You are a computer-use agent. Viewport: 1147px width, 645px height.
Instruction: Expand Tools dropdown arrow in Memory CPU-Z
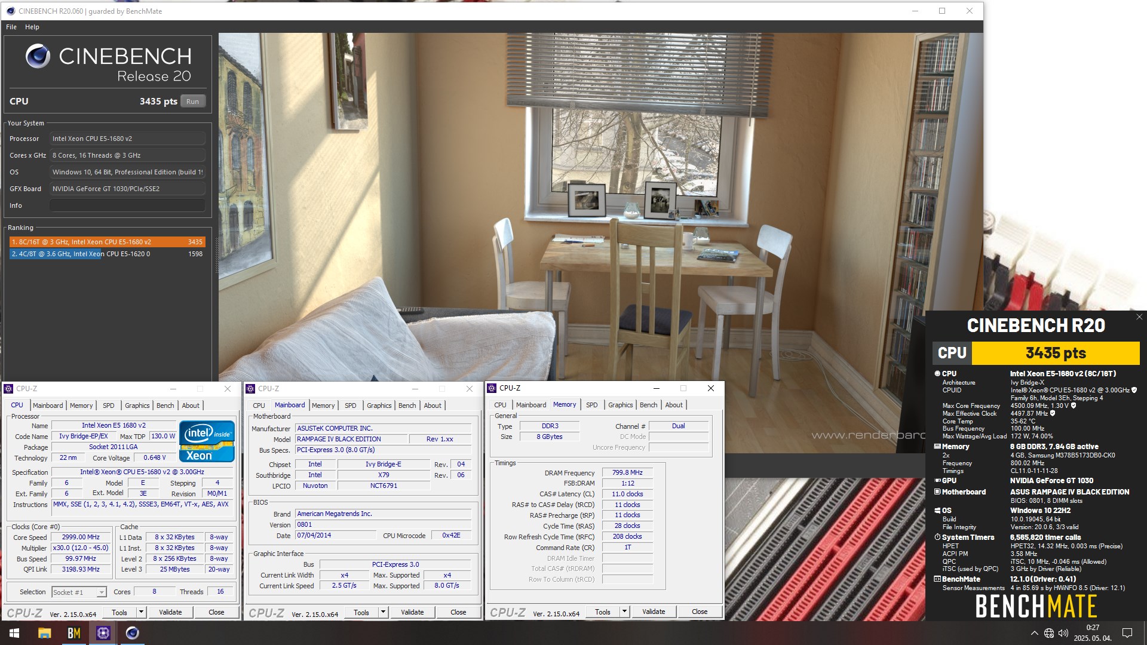(624, 612)
